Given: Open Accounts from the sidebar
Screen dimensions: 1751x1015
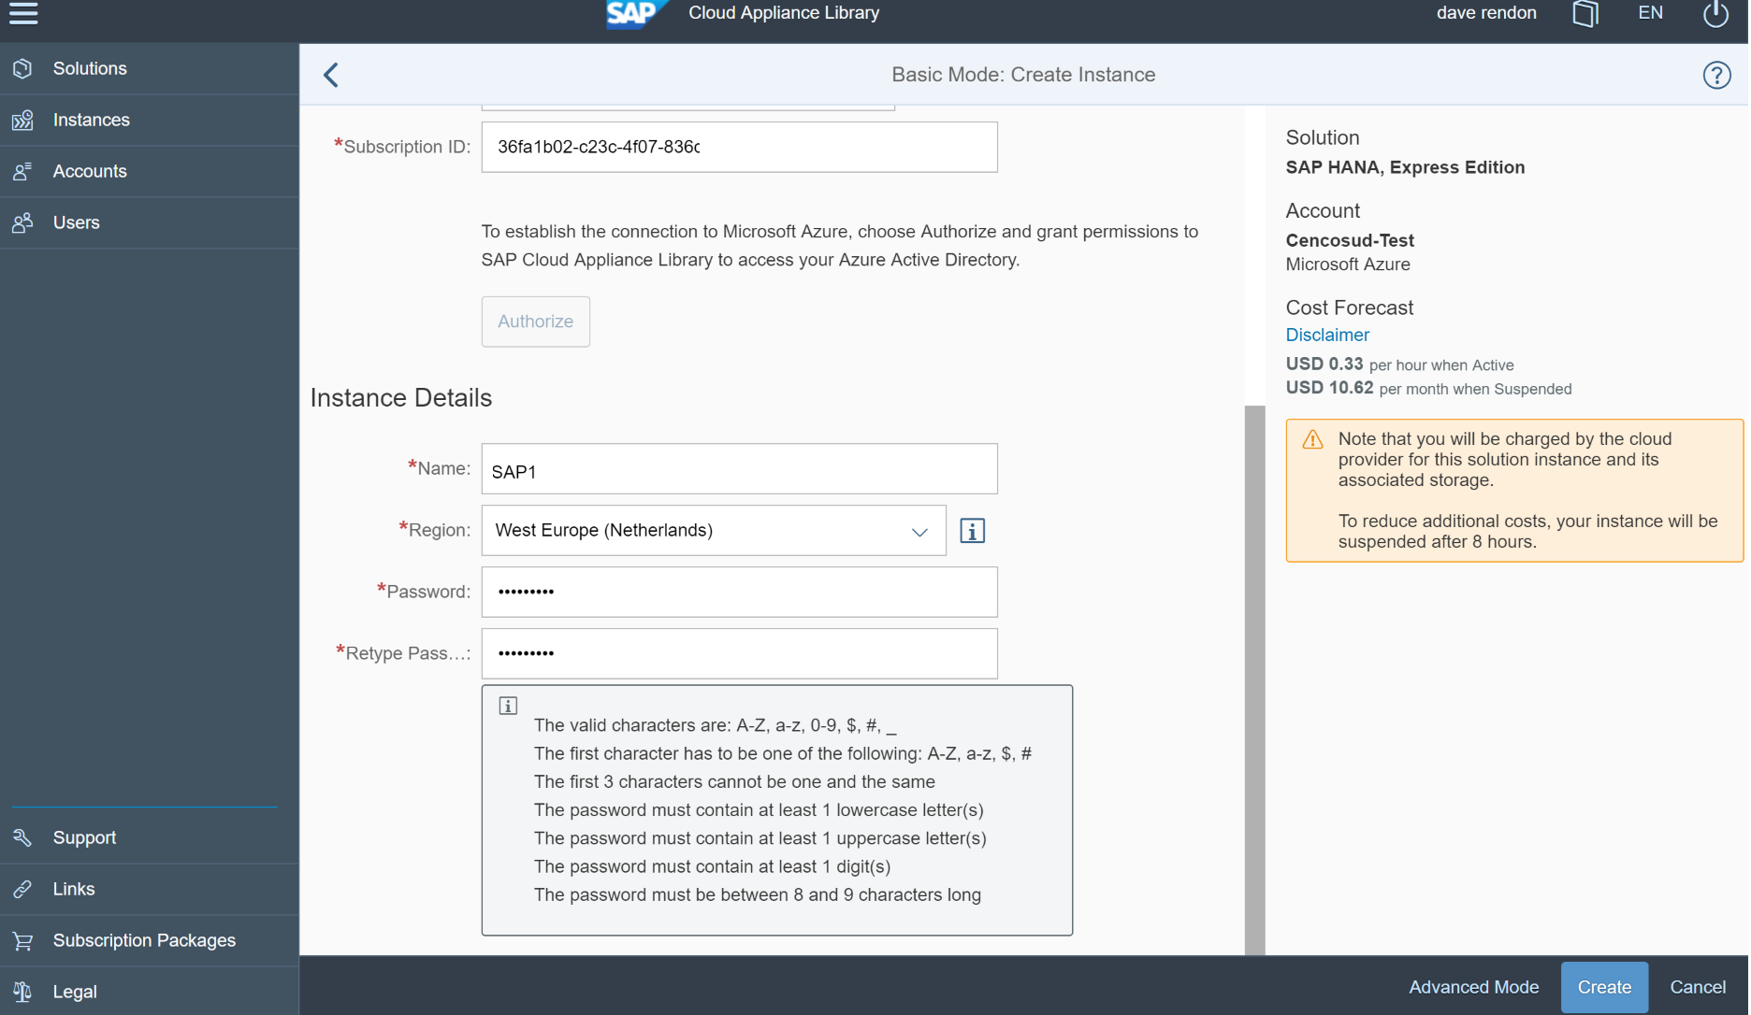Looking at the screenshot, I should pos(150,171).
